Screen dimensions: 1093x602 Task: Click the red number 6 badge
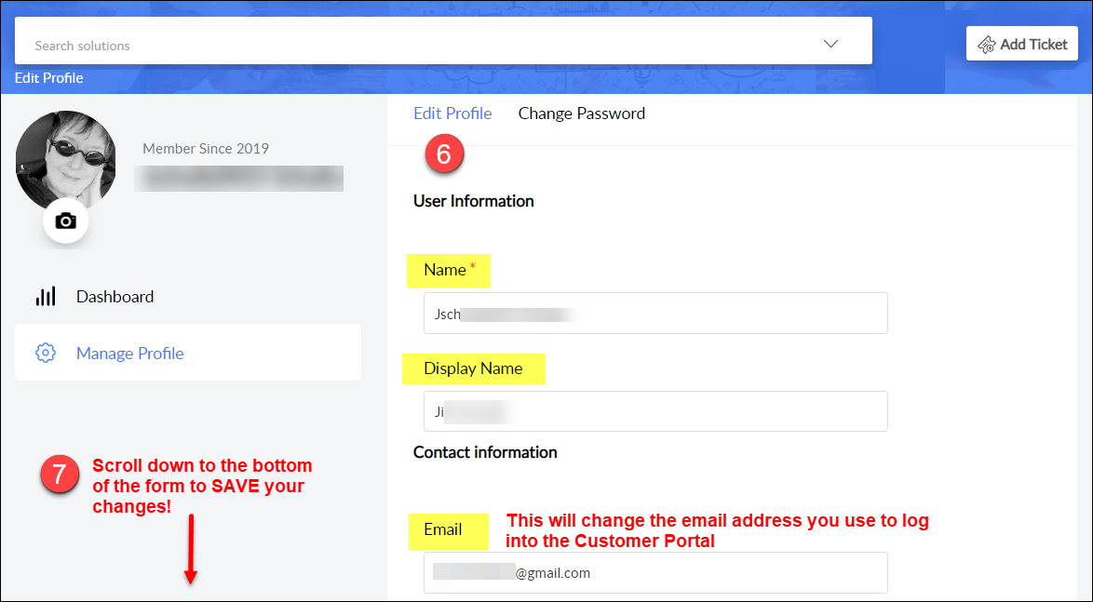(x=444, y=154)
